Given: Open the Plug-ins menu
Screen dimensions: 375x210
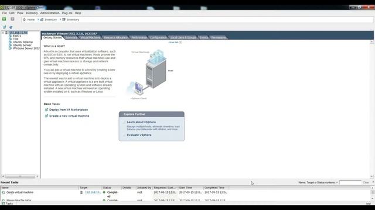Looking at the screenshot, I should point(67,13).
